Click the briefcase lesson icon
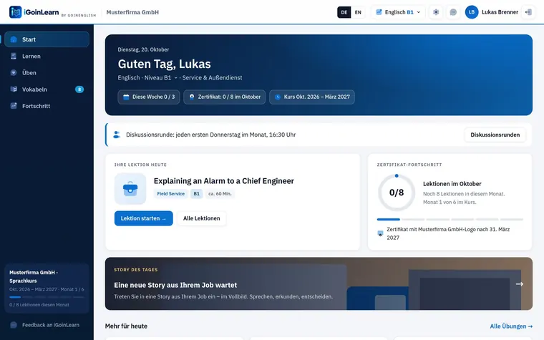544x340 pixels. pos(130,189)
